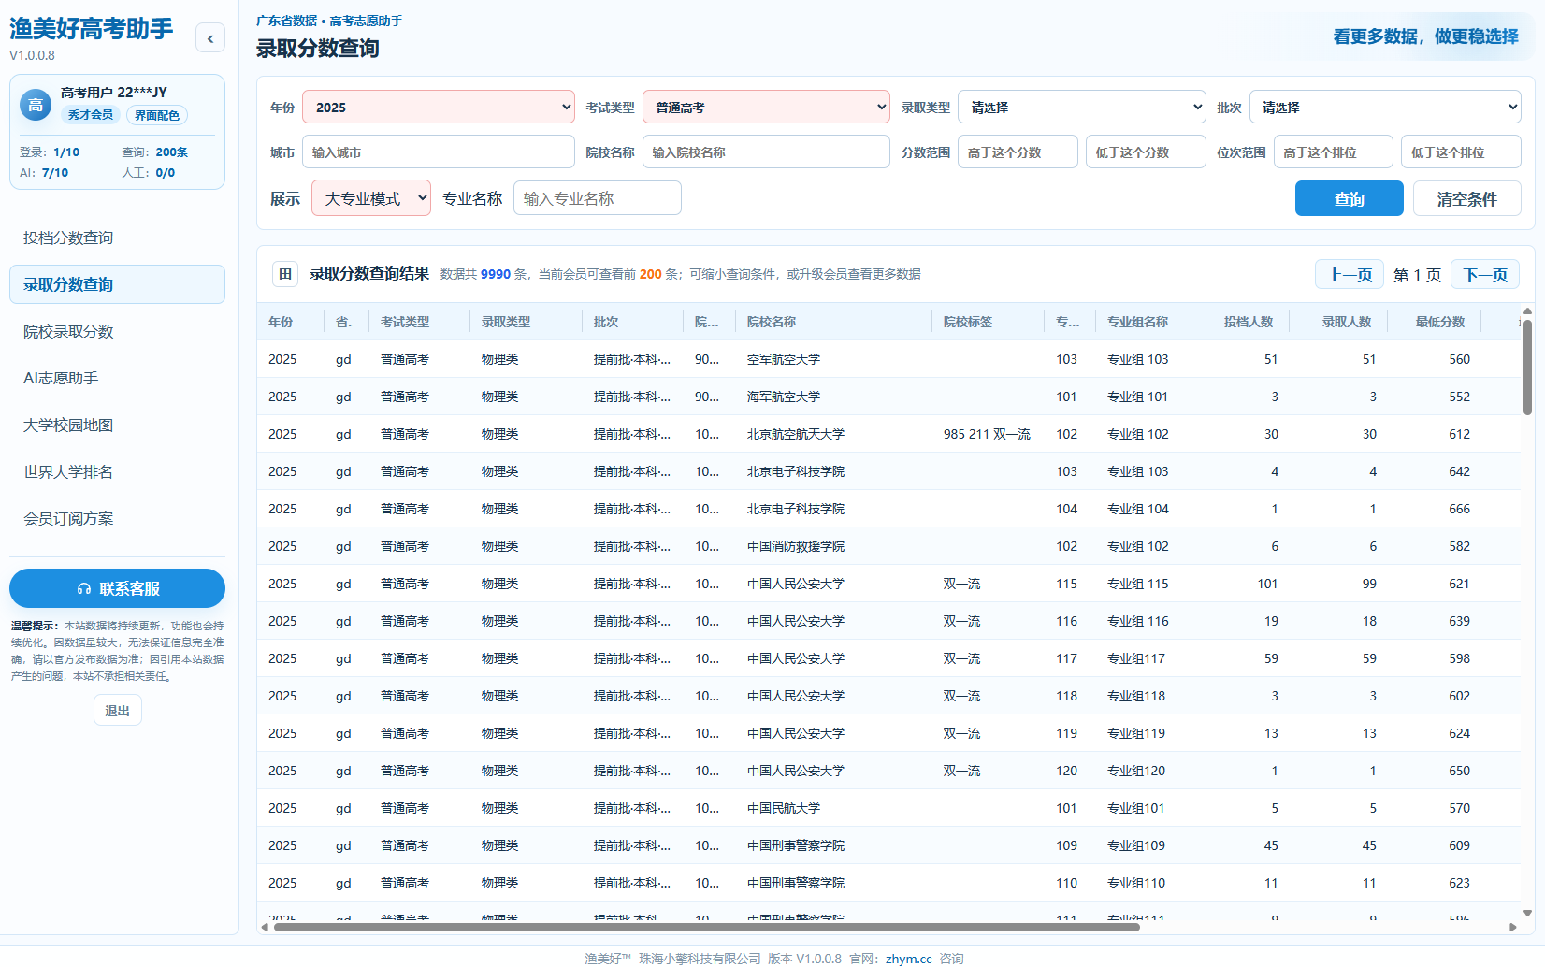The image size is (1545, 967).
Task: Select the 空军航空大学 row
Action: (888, 359)
